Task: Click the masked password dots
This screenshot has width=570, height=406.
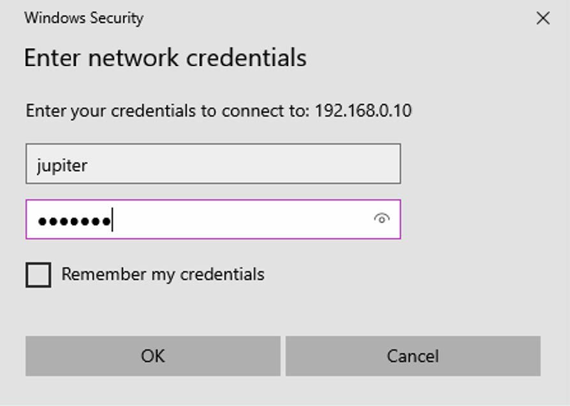Action: (x=73, y=221)
